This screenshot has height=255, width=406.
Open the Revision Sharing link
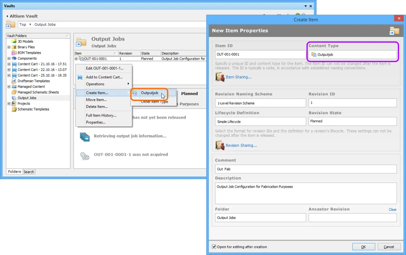click(x=241, y=146)
